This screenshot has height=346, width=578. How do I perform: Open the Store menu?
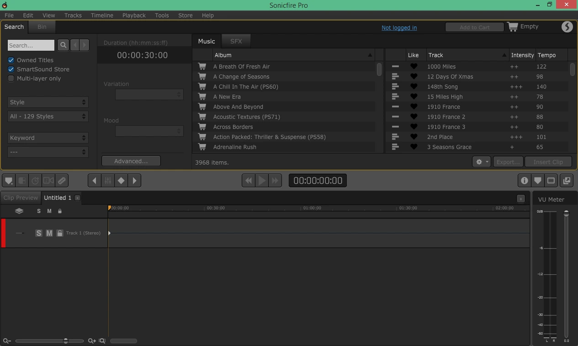point(185,15)
